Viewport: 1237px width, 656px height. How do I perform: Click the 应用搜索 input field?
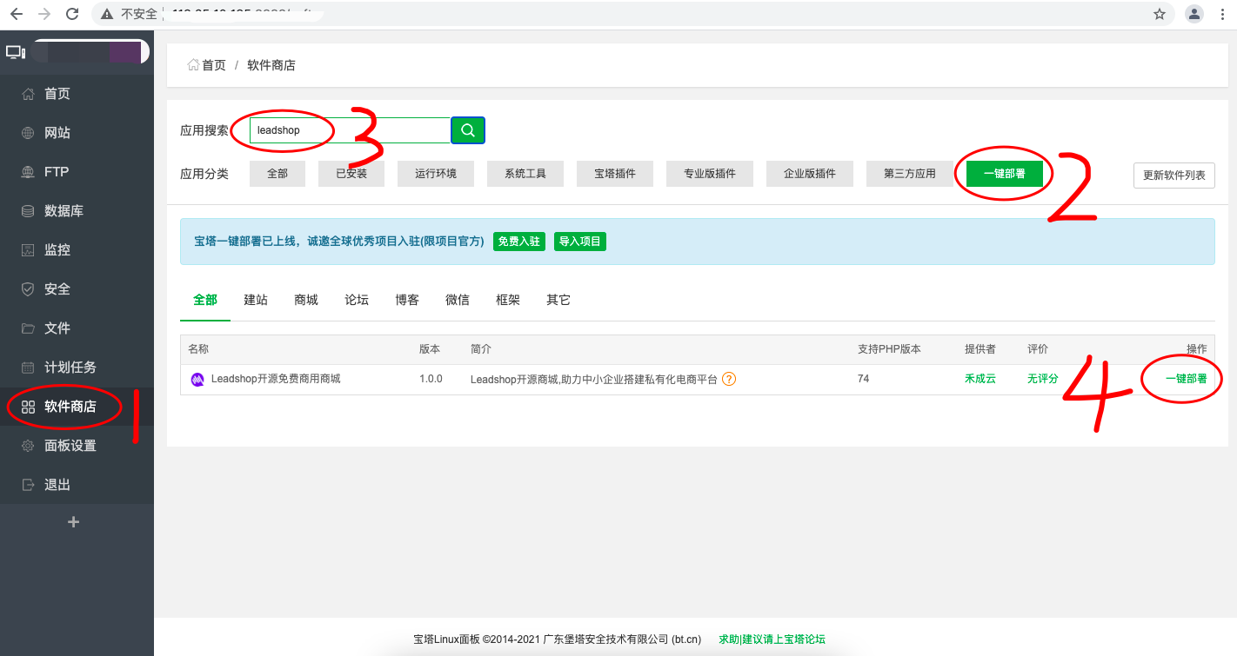click(x=350, y=130)
